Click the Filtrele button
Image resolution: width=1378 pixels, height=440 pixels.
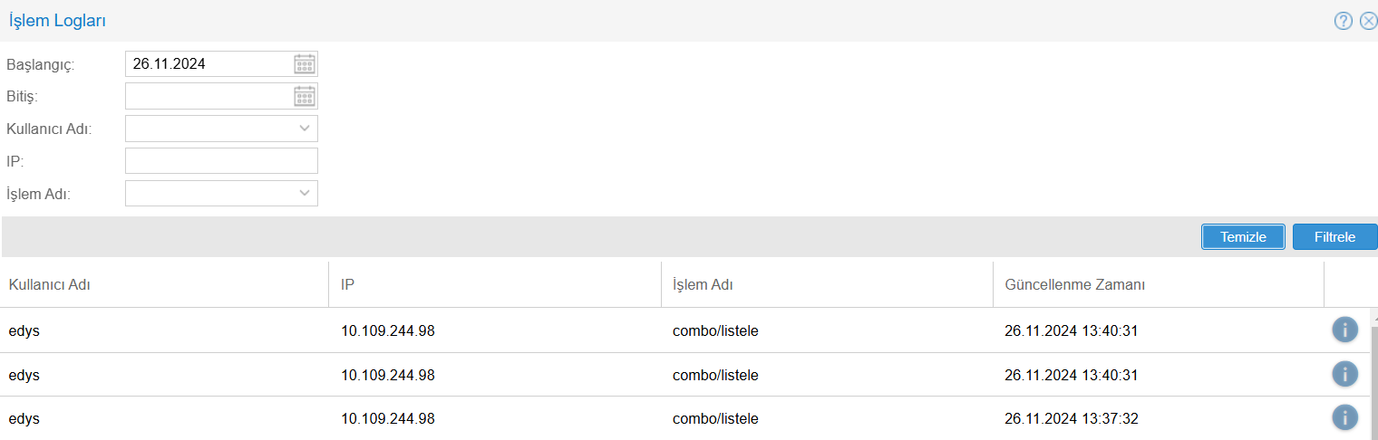1334,237
